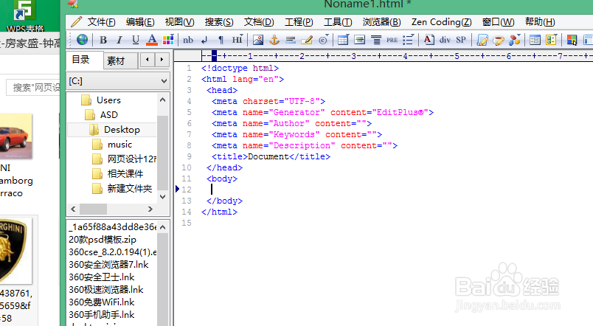Click the coffee cup applet icon
The height and width of the screenshot is (326, 593).
point(499,40)
